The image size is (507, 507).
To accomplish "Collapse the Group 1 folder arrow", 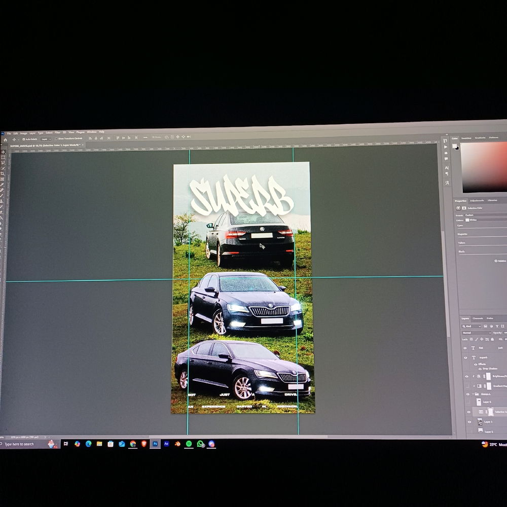I will tap(473, 394).
